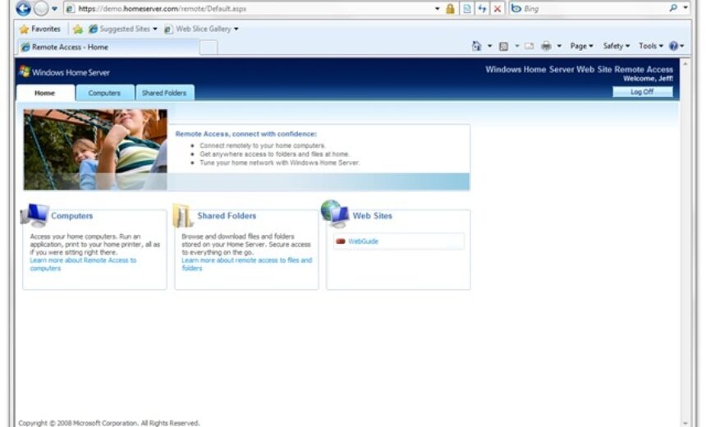Viewport: 706px width, 427px height.
Task: Stop loading with the red X icon
Action: 497,8
